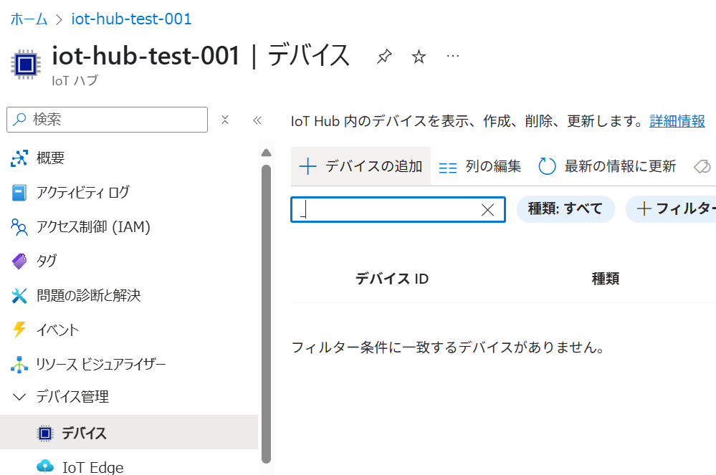Image resolution: width=716 pixels, height=475 pixels.
Task: Select デバイス in the sidebar
Action: pos(129,432)
